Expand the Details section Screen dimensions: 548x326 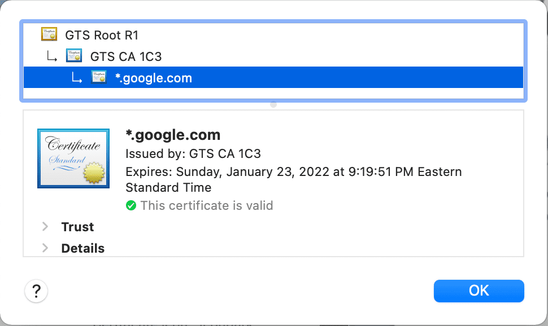(45, 248)
